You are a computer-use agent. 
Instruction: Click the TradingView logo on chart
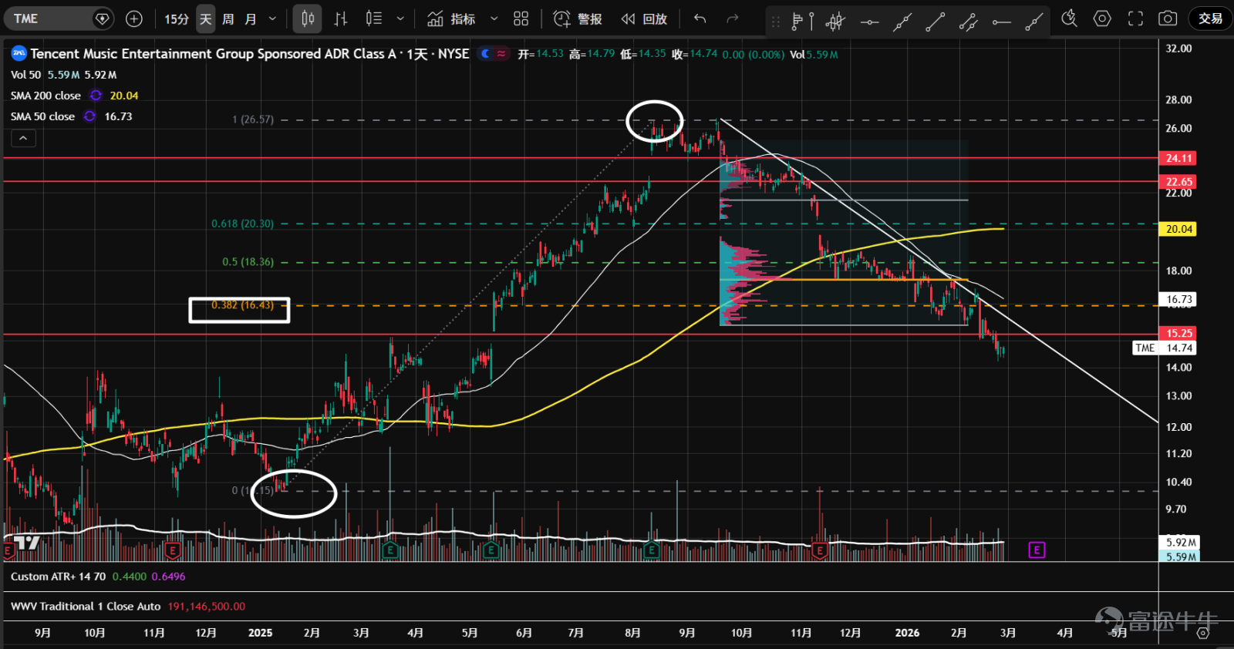tap(27, 543)
